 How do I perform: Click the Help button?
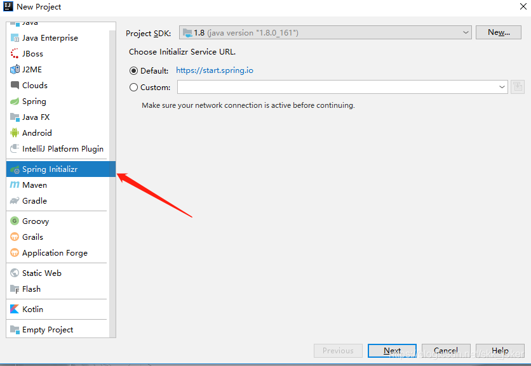(x=500, y=351)
